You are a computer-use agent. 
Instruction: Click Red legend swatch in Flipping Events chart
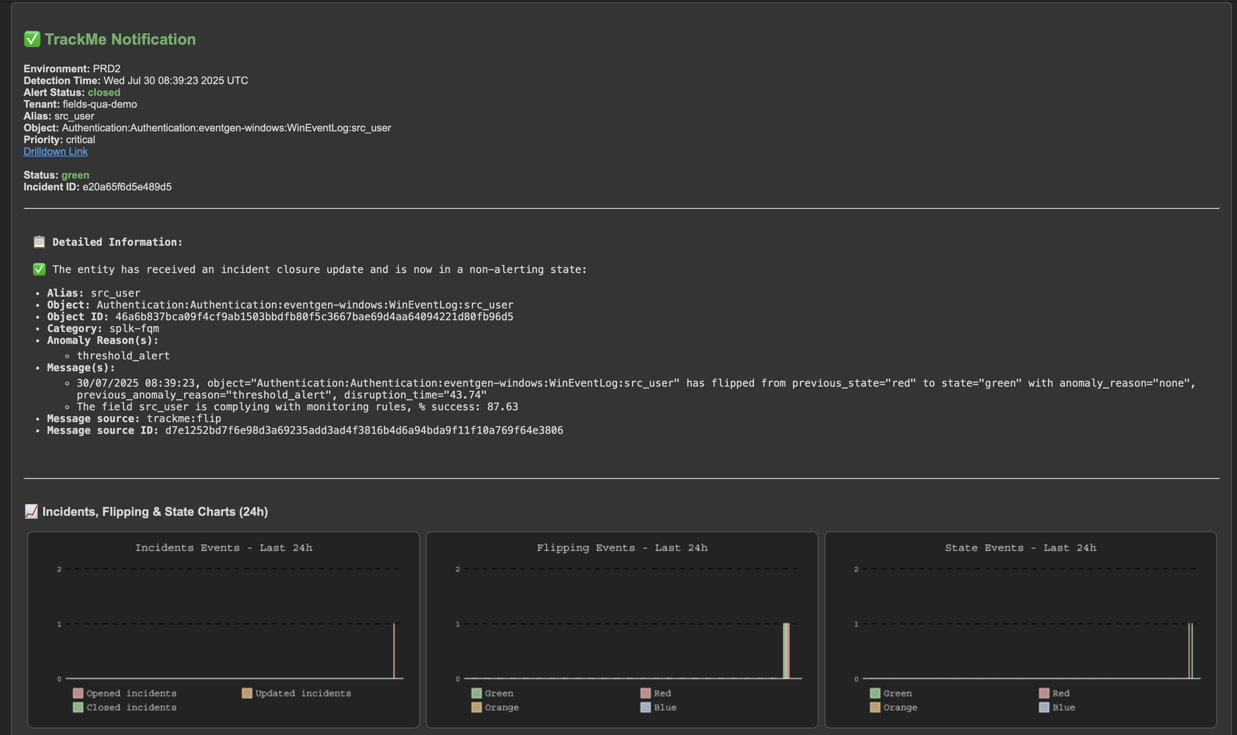[645, 693]
